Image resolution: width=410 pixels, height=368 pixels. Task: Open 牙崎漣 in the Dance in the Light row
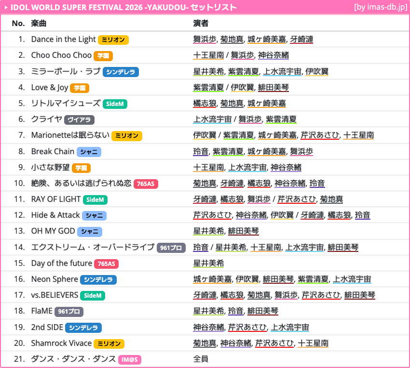[301, 39]
